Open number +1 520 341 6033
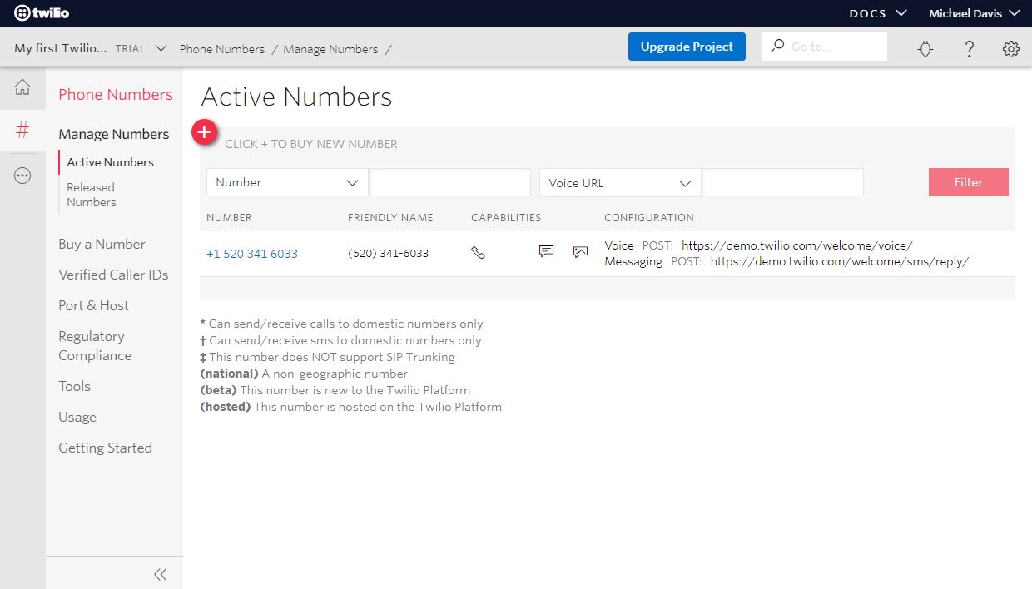Screen dimensions: 1032x589 (252, 254)
